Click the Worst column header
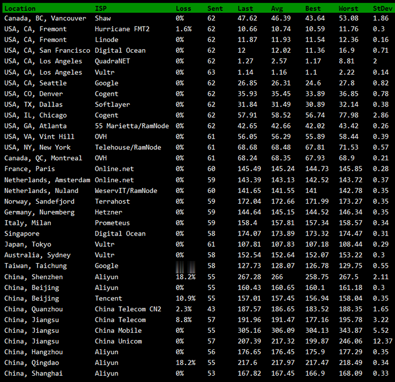 click(349, 8)
